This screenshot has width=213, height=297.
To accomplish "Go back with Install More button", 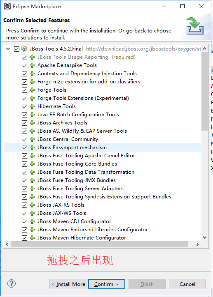I will pyautogui.click(x=68, y=284).
